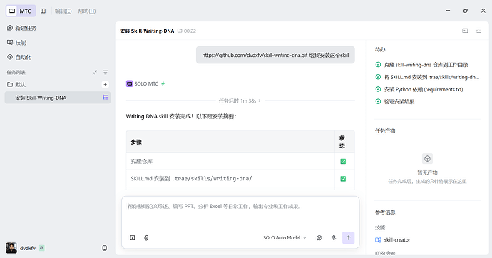
Task: Select the 安装 Skill-Writing-DNA task
Action: pyautogui.click(x=58, y=98)
